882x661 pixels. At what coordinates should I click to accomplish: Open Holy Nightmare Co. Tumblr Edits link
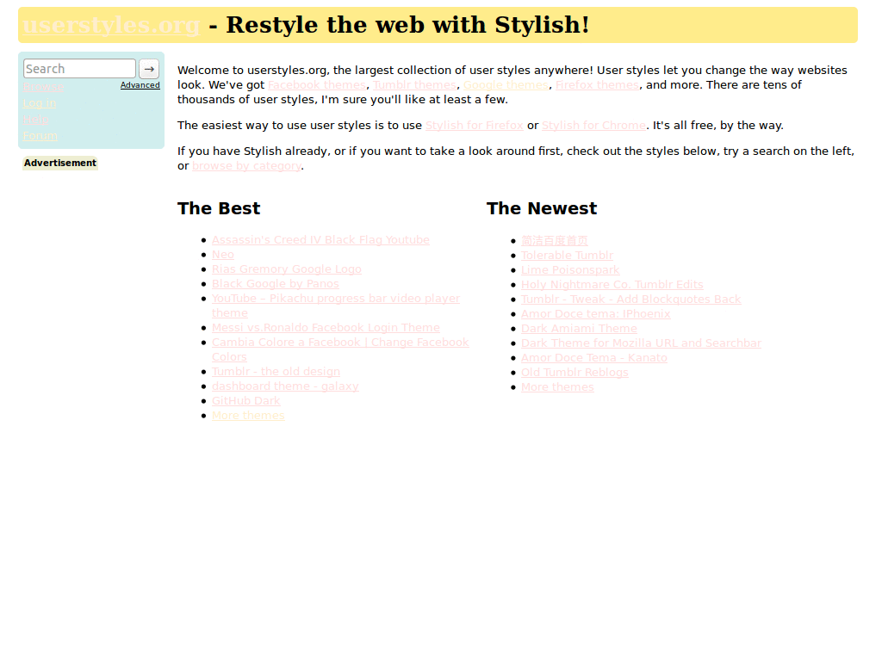(612, 284)
